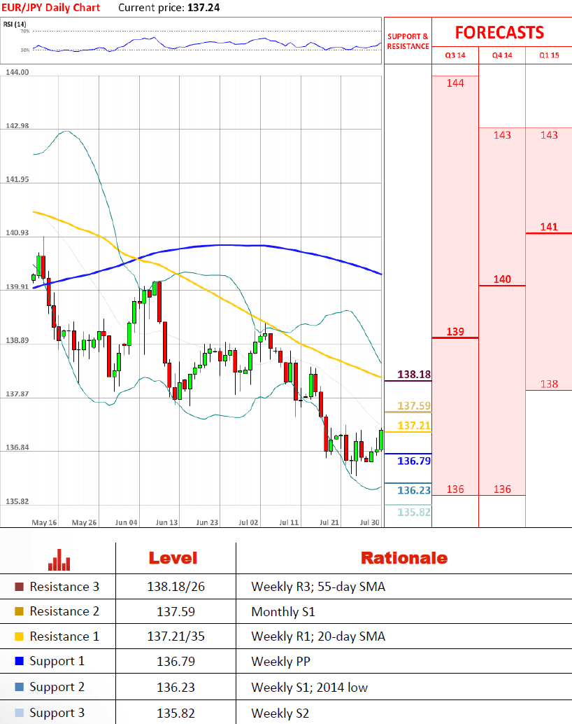Click the Level column header

pos(173,558)
